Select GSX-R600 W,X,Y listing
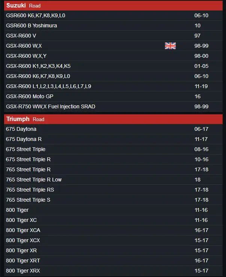Viewport: 226px width, 277px height. pyautogui.click(x=26, y=56)
